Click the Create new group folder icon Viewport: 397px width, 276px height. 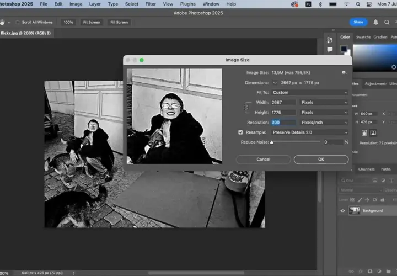click(388, 271)
